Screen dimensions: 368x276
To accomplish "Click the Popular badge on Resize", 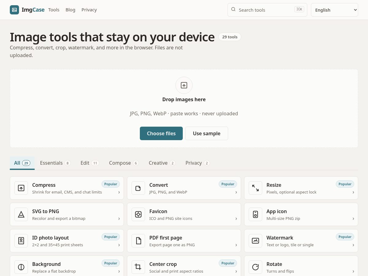I will pyautogui.click(x=345, y=184).
